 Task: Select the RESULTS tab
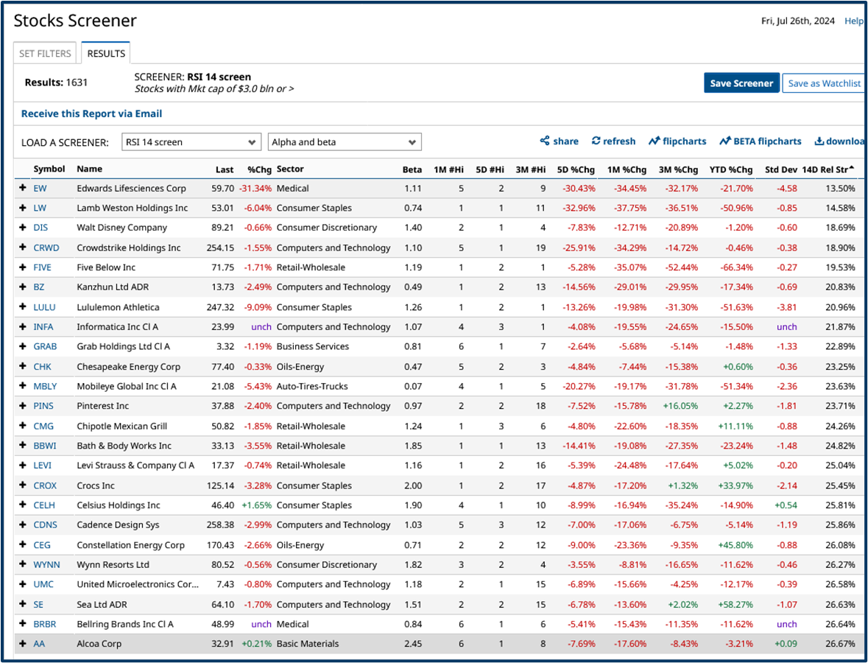105,52
